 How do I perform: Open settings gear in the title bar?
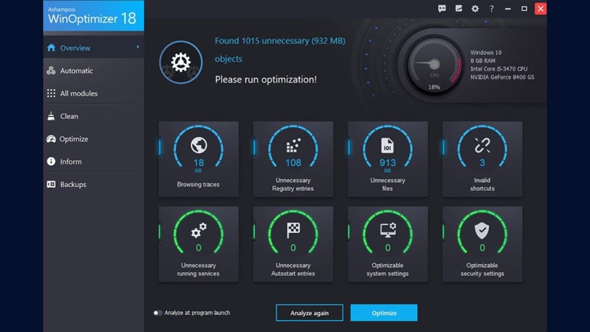pyautogui.click(x=475, y=8)
